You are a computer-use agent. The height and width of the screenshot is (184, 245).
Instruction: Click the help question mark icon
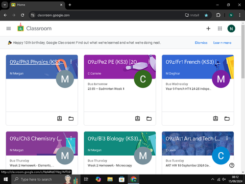232,165
